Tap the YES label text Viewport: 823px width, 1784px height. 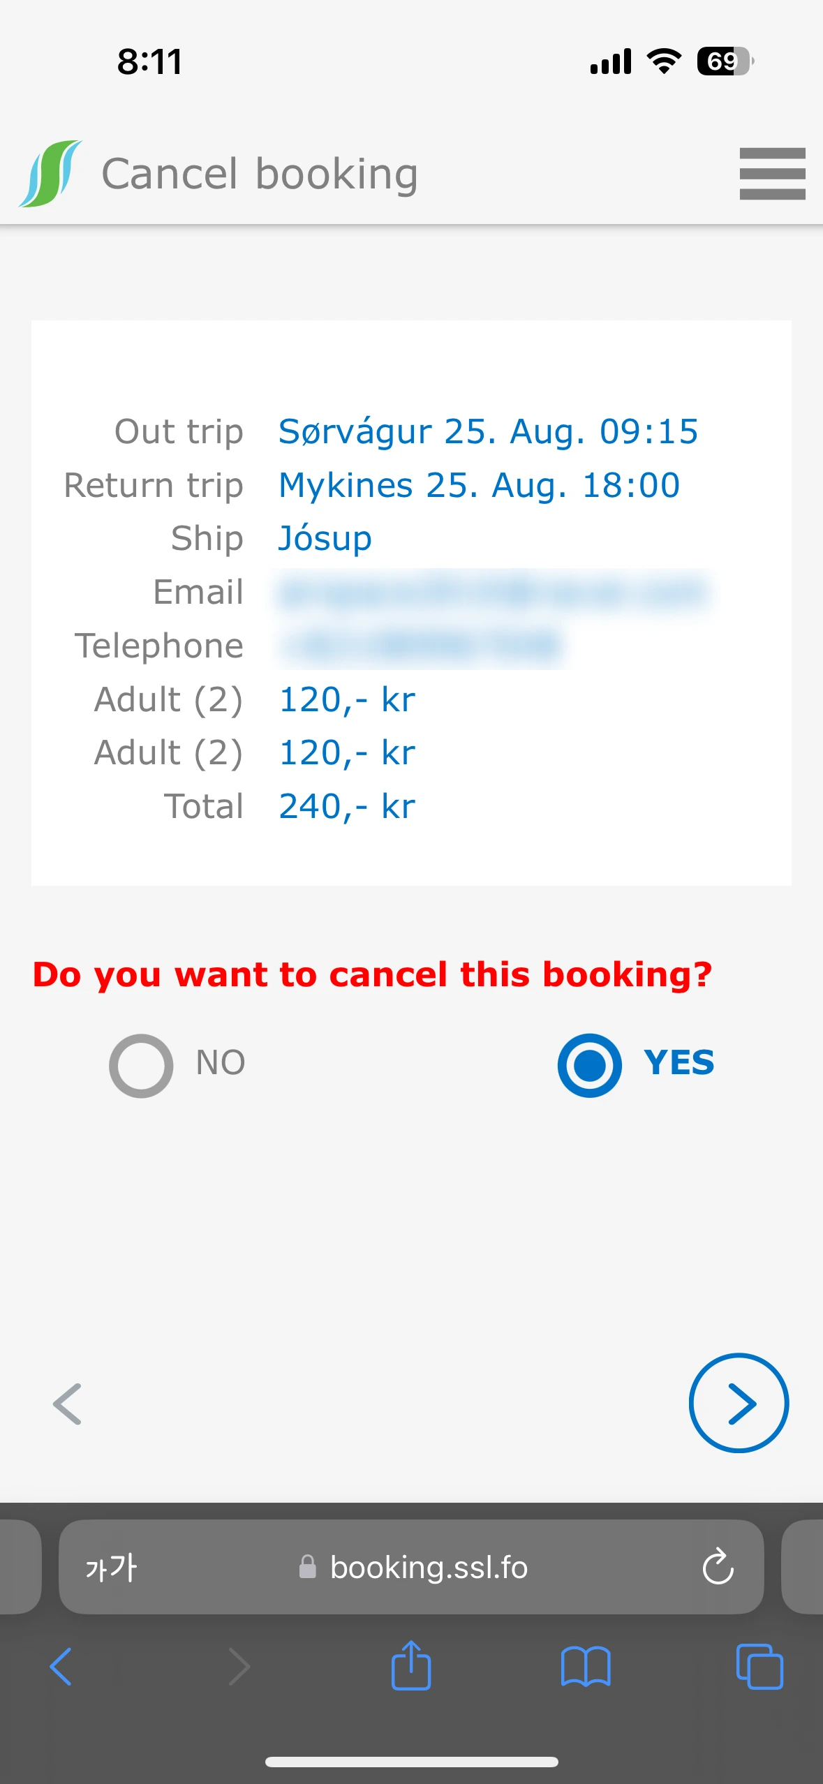coord(679,1063)
